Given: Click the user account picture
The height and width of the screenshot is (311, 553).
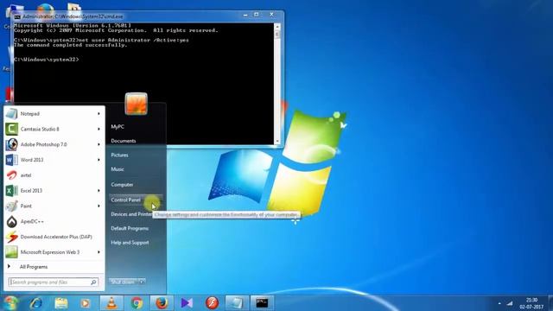Looking at the screenshot, I should point(137,104).
